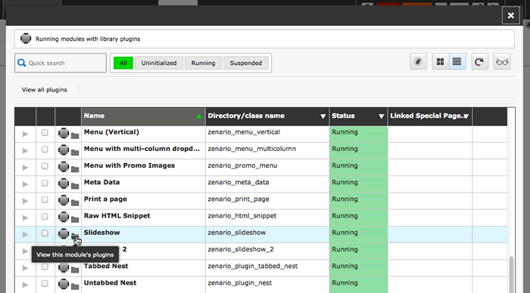This screenshot has width=530, height=293.
Task: Sort by Linked Special Page column
Action: (429, 116)
